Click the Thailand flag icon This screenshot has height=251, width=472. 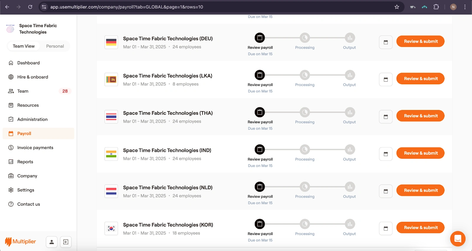(111, 117)
